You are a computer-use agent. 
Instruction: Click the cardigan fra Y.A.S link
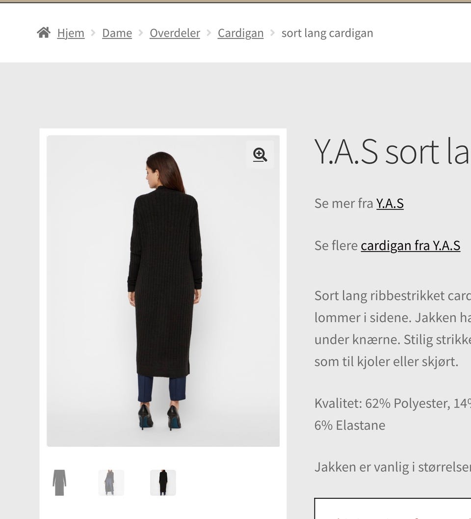[x=411, y=245]
